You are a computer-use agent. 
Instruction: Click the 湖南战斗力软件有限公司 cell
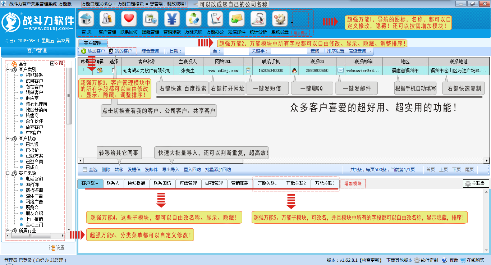tap(147, 70)
